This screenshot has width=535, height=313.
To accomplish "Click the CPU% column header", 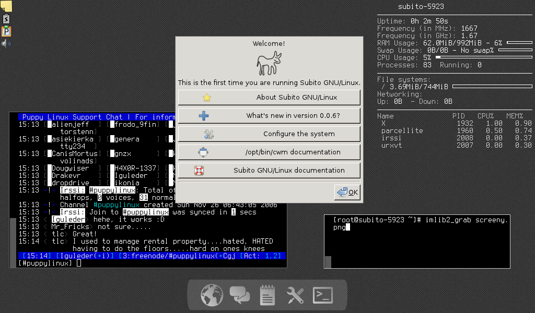I will (x=485, y=116).
